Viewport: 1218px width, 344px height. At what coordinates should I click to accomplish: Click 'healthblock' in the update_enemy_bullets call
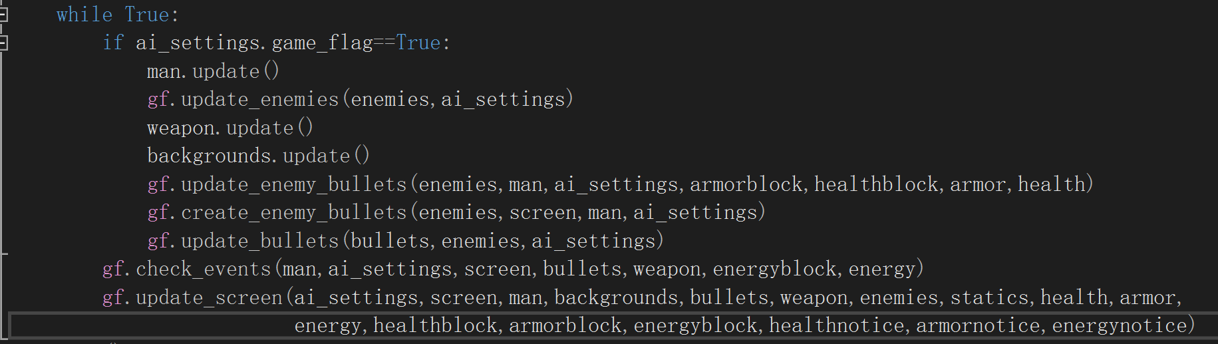click(876, 184)
